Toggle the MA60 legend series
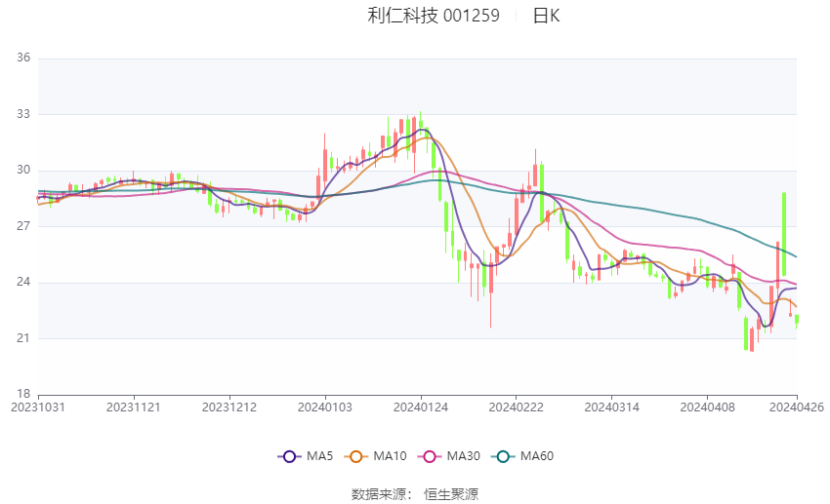Screen dimensions: 830x504 pyautogui.click(x=522, y=456)
